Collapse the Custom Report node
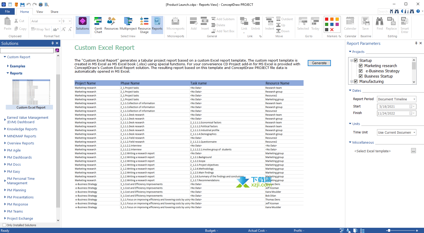The height and width of the screenshot is (233, 424). click(x=5, y=57)
